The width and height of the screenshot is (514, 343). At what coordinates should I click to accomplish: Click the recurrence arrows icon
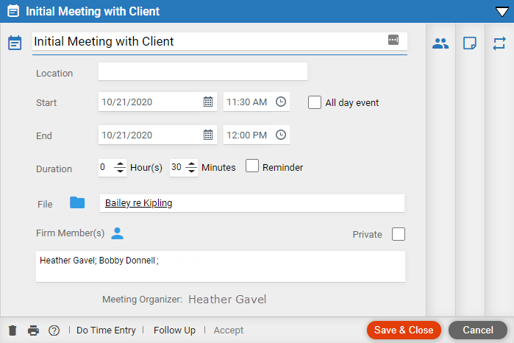[499, 43]
